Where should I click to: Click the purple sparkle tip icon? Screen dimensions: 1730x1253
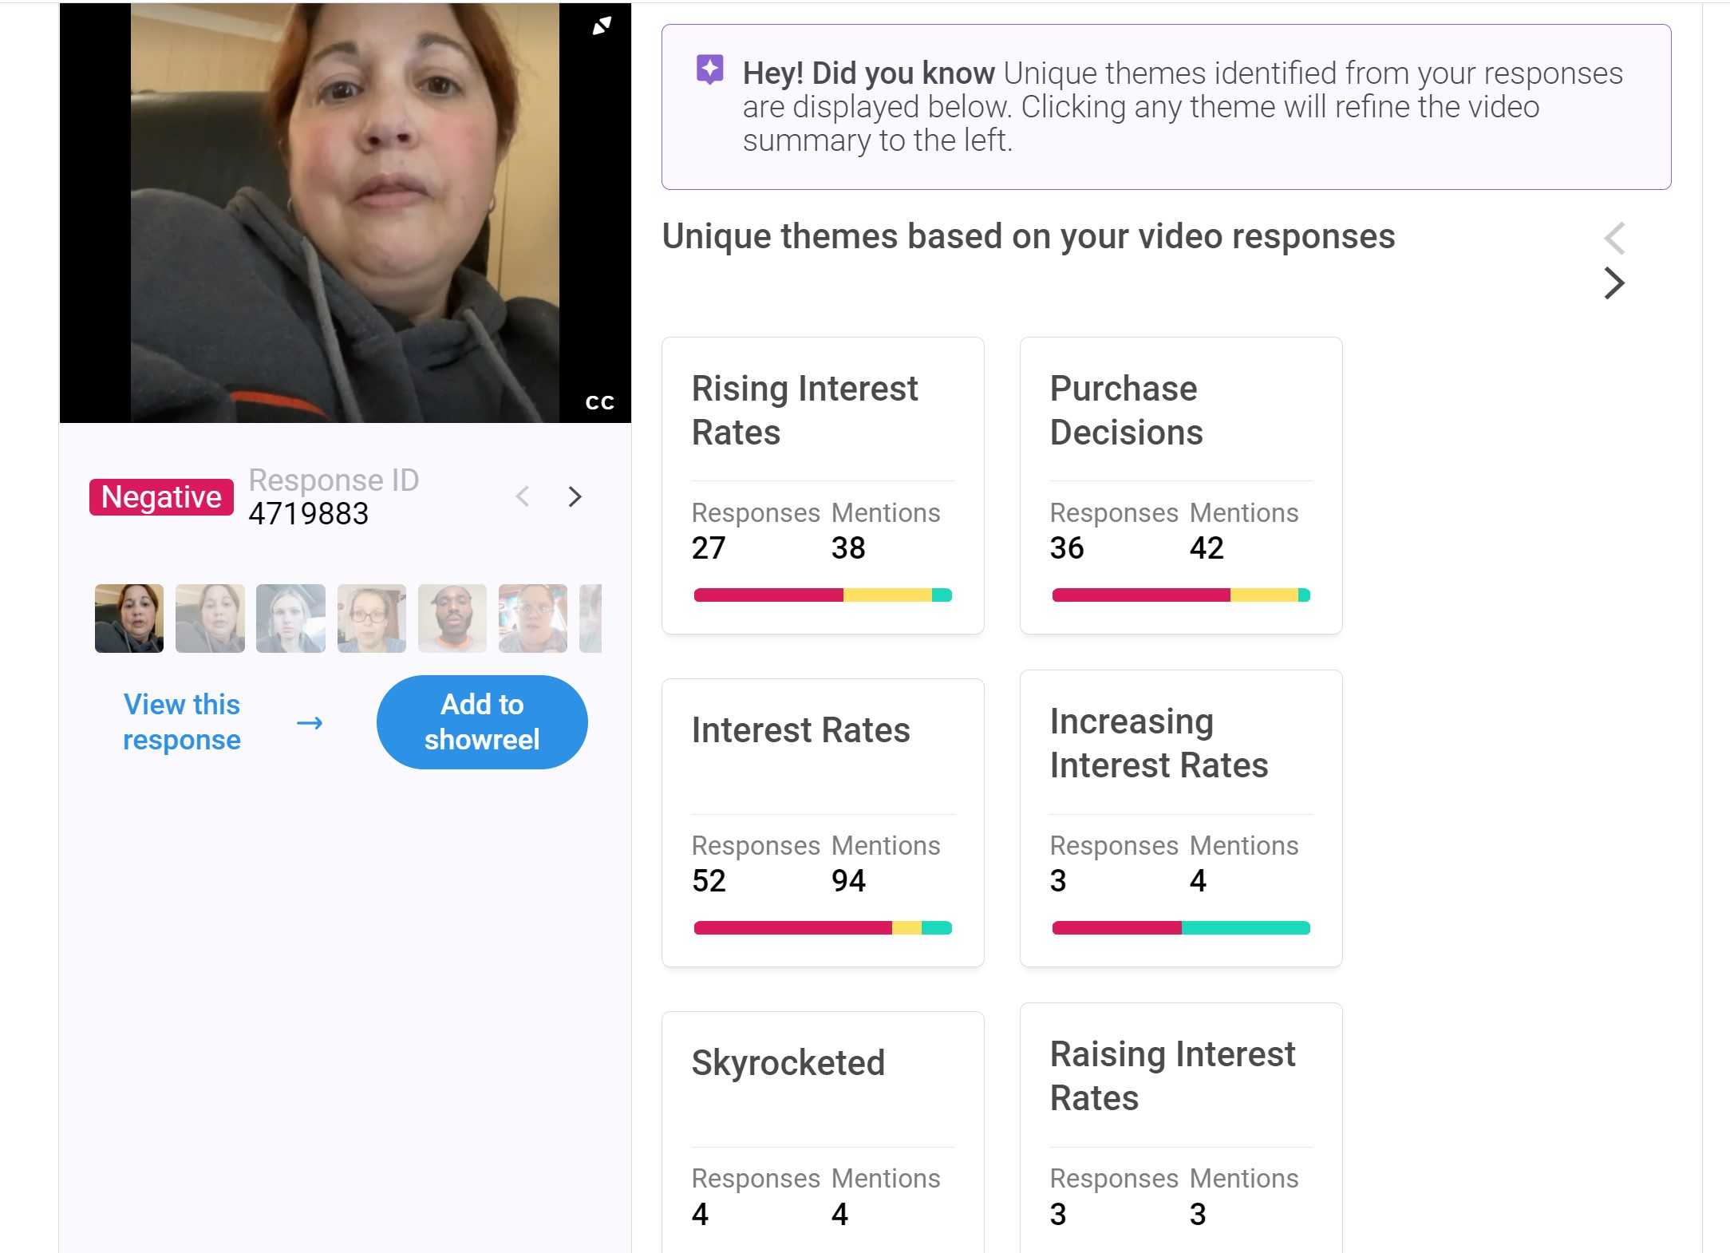click(x=709, y=70)
